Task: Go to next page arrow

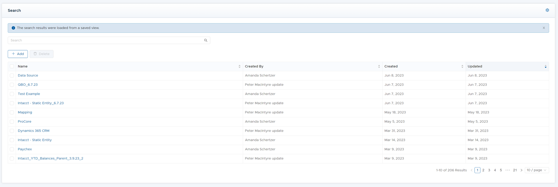Action: (522, 170)
